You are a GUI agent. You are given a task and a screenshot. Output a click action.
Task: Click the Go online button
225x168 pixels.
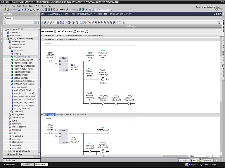(61, 10)
